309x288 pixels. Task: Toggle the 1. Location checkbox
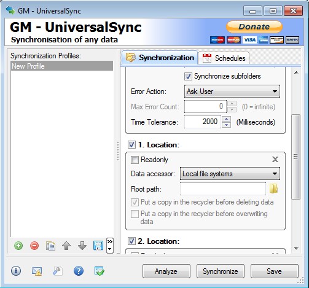click(131, 145)
